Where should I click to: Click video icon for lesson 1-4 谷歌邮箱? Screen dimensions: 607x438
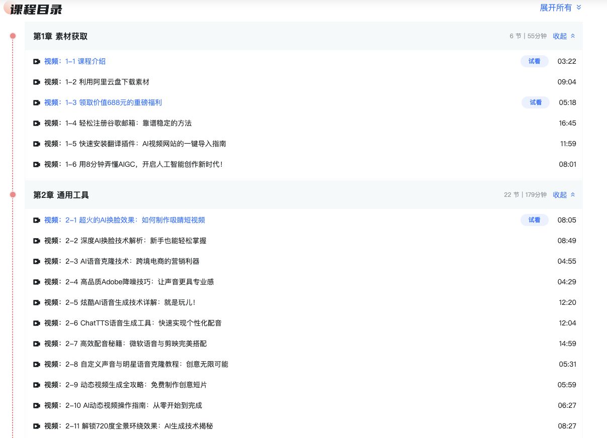(37, 123)
